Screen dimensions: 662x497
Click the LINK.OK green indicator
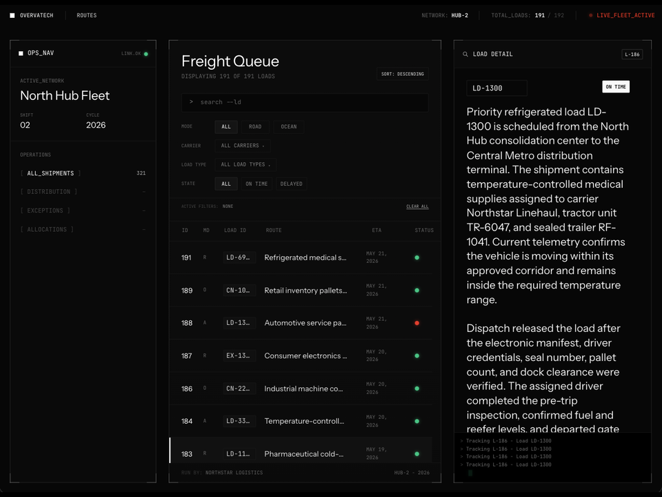[x=146, y=54]
